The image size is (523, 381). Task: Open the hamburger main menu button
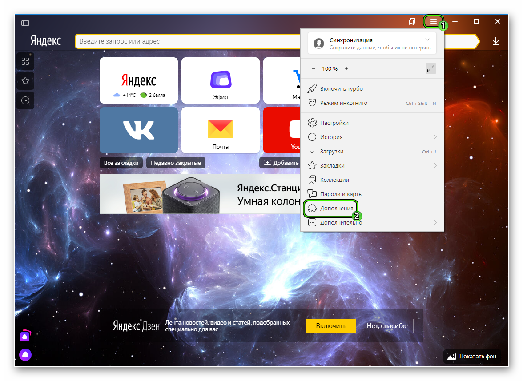(433, 21)
